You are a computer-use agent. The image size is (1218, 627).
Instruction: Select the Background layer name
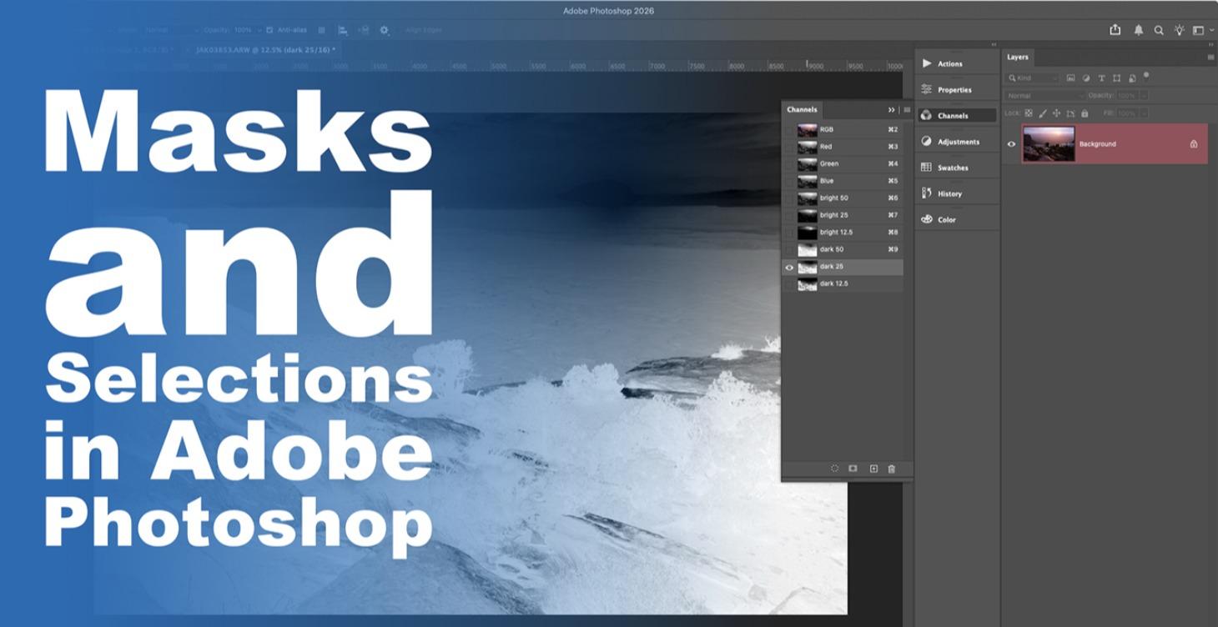pyautogui.click(x=1097, y=144)
